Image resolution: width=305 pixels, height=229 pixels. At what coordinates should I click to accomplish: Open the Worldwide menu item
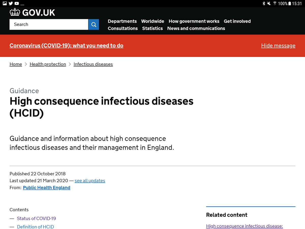tap(153, 21)
